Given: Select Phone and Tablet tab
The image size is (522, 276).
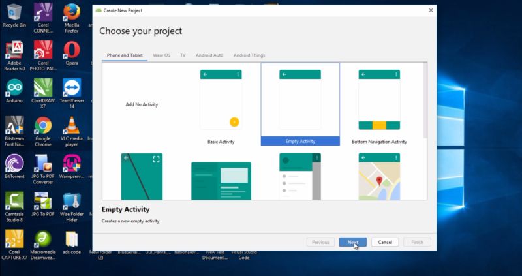Looking at the screenshot, I should coord(125,55).
